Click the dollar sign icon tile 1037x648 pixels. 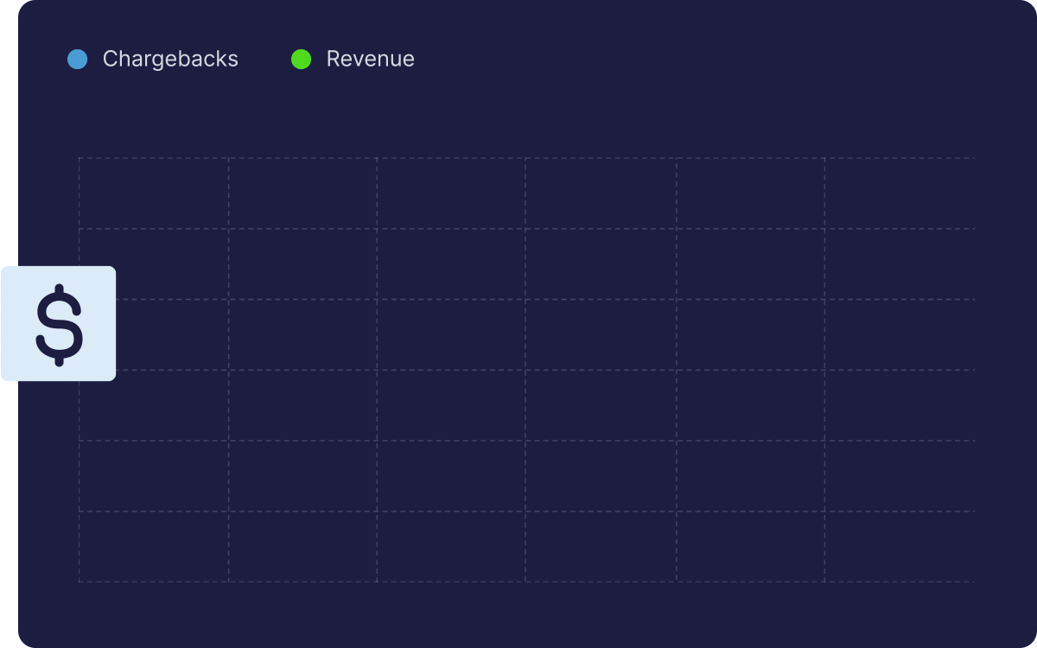[58, 323]
